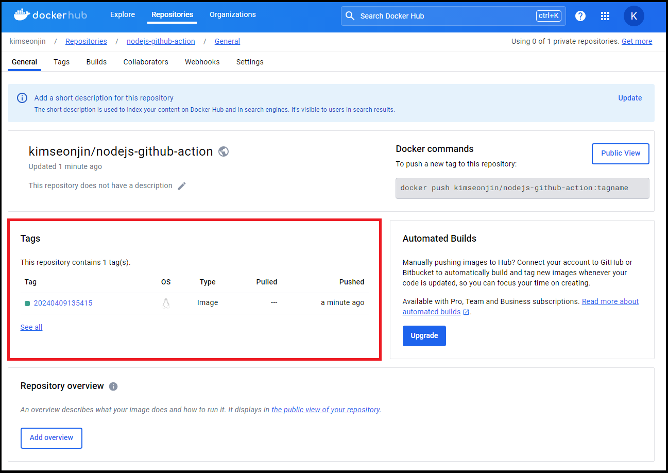The width and height of the screenshot is (668, 473).
Task: Click the kimseonjin/nodejs-github-action repository title
Action: pos(121,151)
